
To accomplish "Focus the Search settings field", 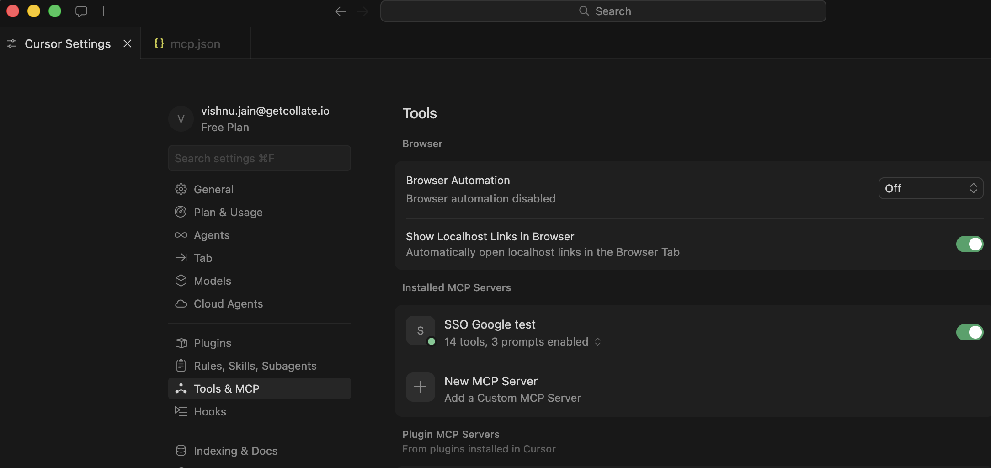I will (x=260, y=158).
